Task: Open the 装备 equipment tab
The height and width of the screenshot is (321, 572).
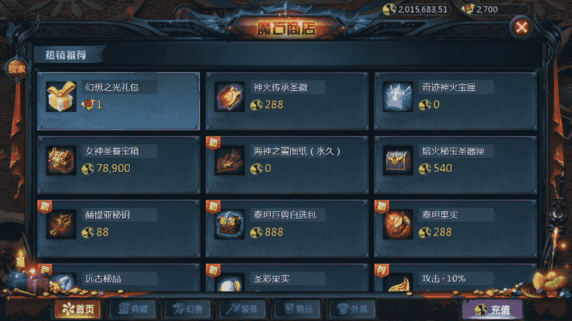Action: point(242,309)
